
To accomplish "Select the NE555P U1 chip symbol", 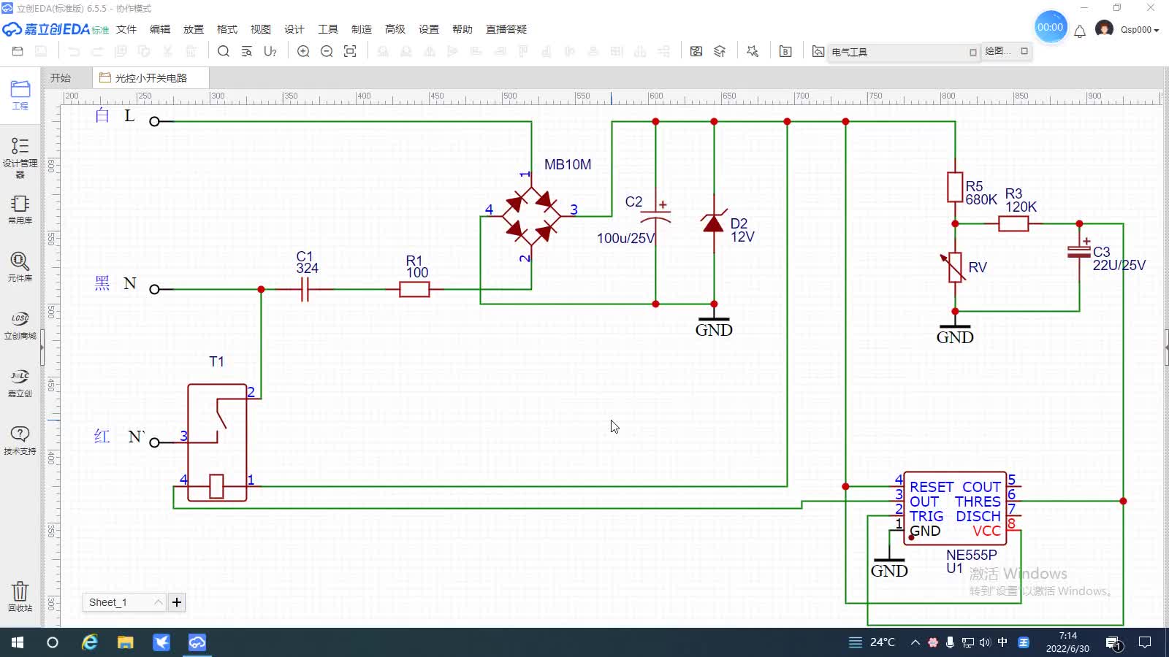I will [x=955, y=509].
